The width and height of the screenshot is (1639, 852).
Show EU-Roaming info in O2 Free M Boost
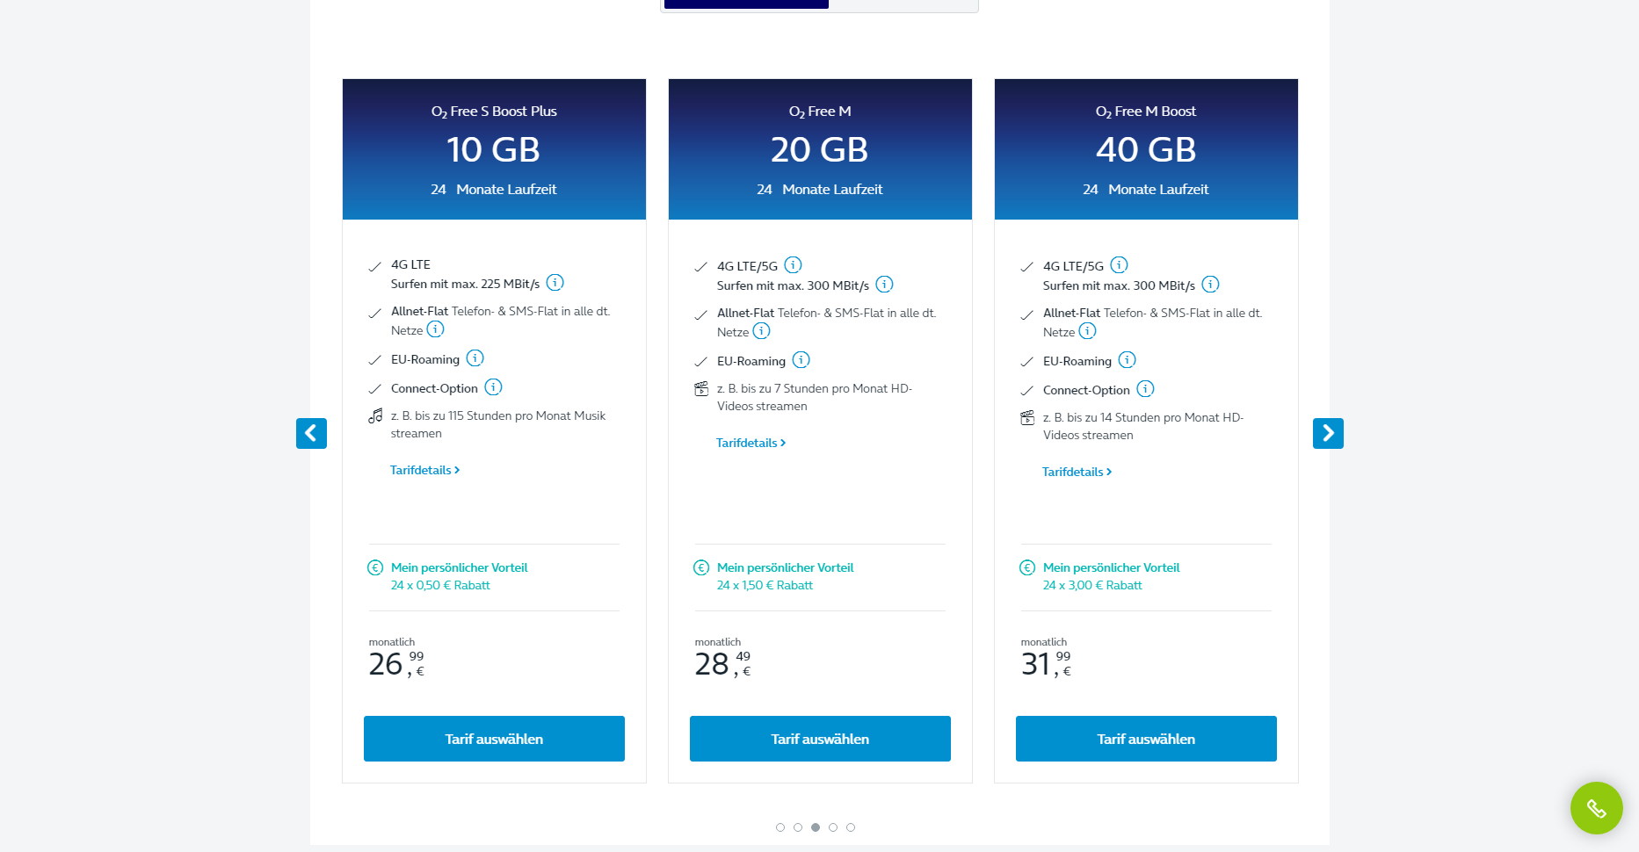pos(1128,360)
